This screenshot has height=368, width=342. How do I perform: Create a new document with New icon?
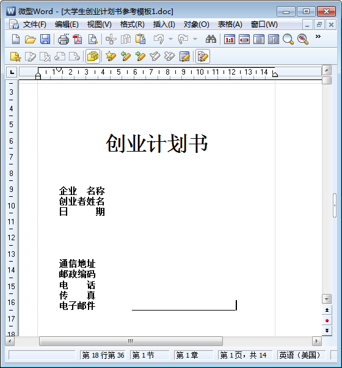pos(16,39)
